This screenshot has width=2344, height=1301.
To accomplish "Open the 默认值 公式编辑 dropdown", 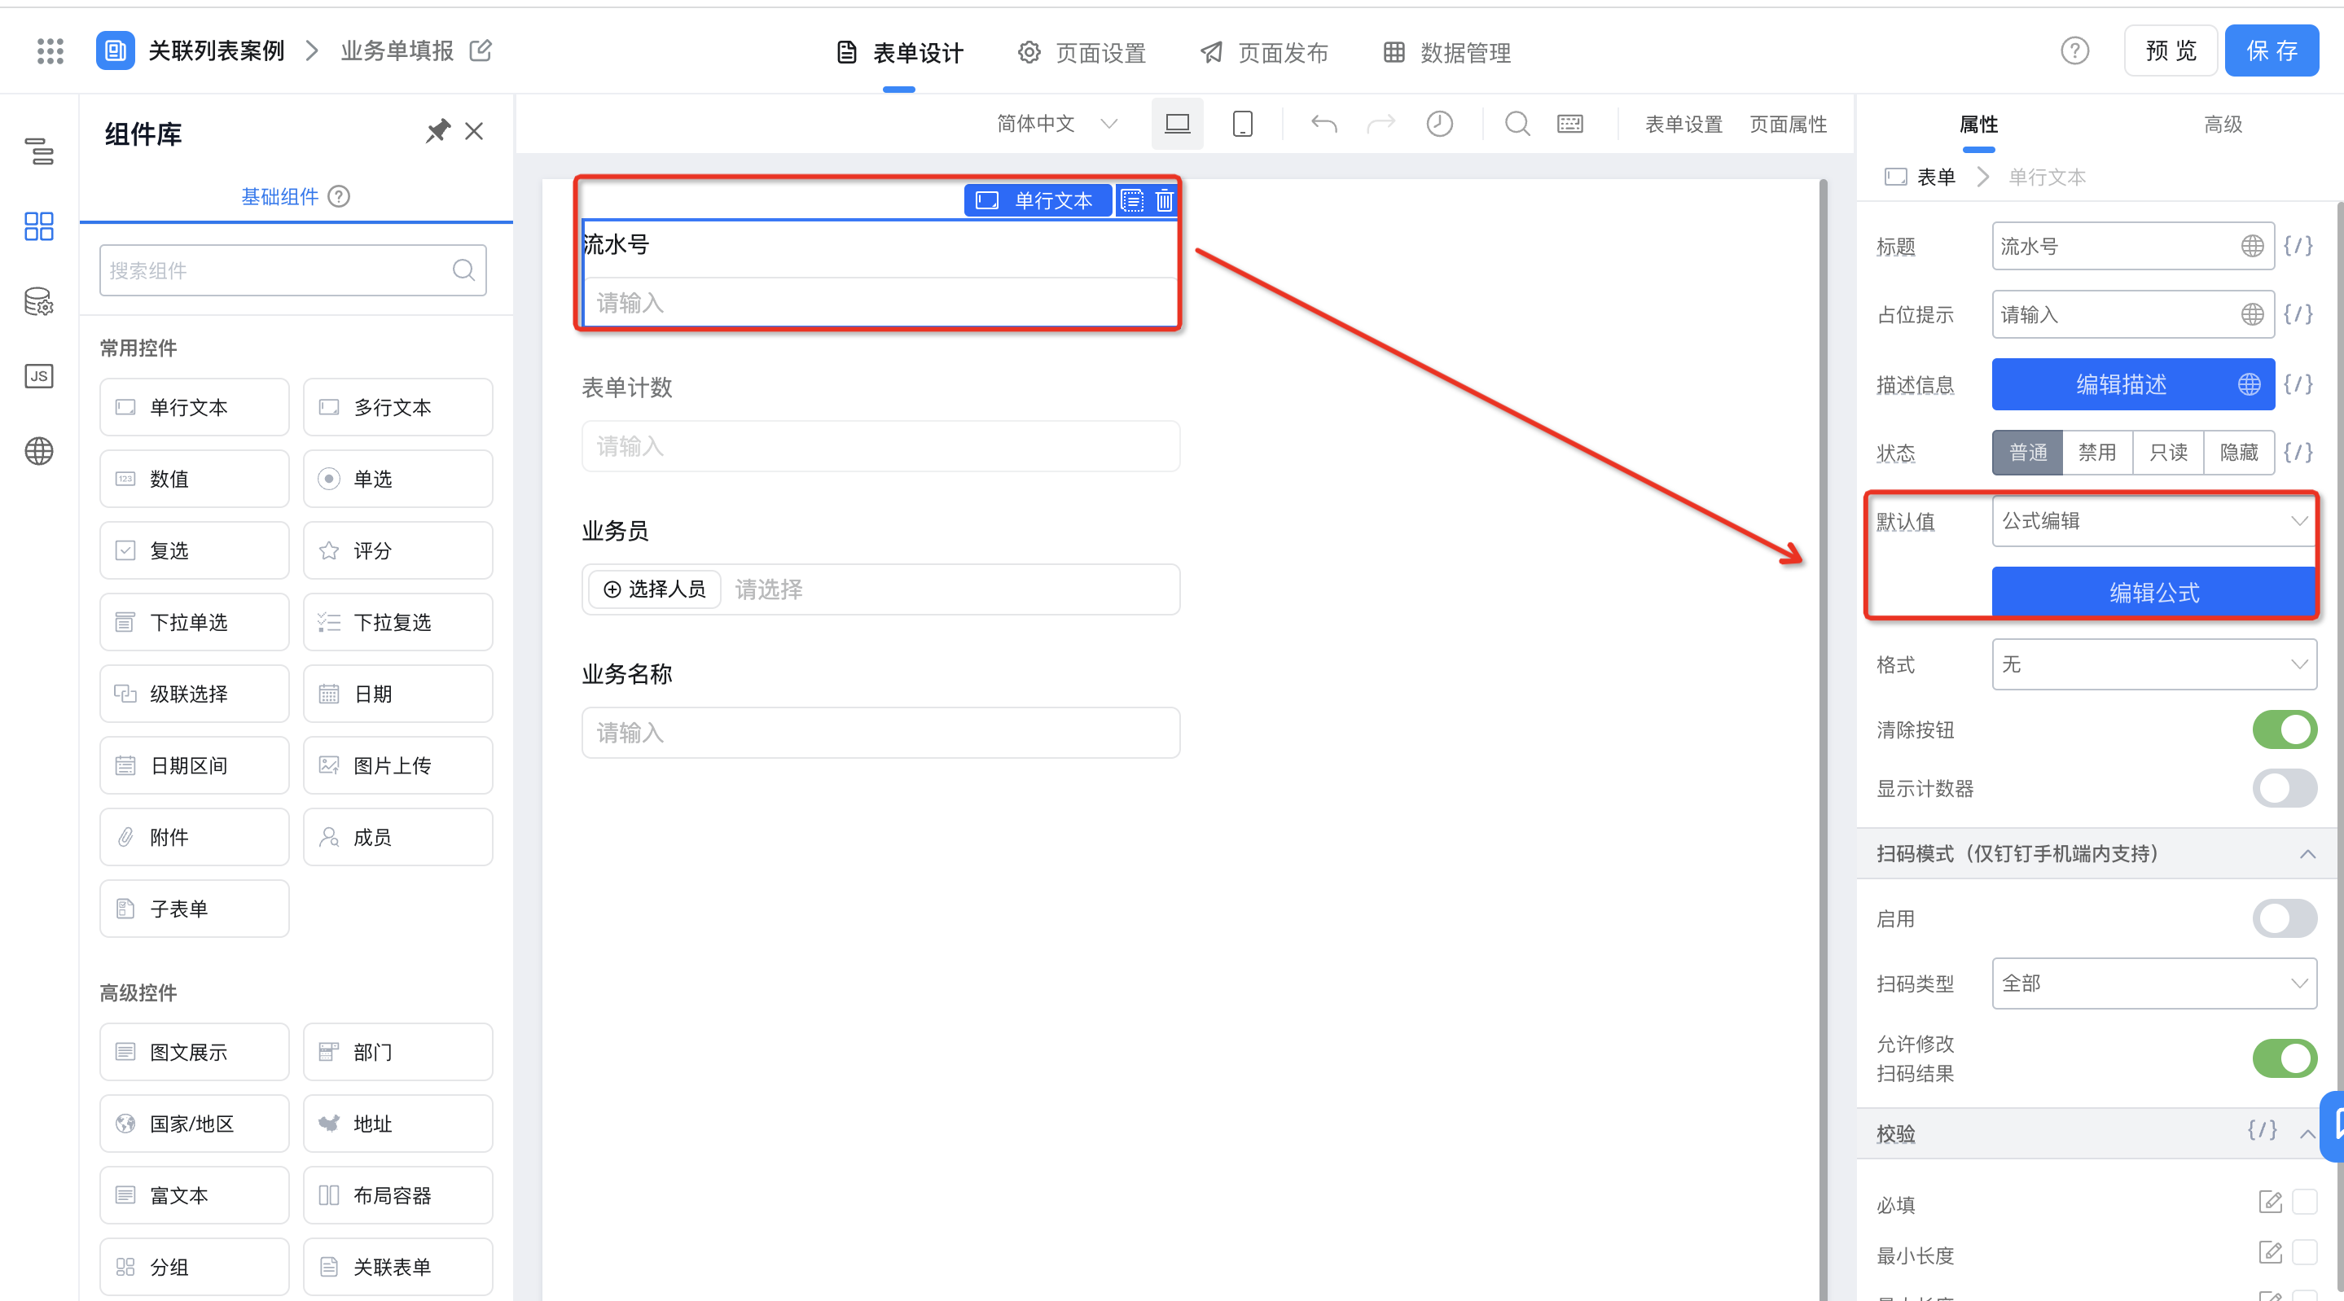I will coord(2153,520).
